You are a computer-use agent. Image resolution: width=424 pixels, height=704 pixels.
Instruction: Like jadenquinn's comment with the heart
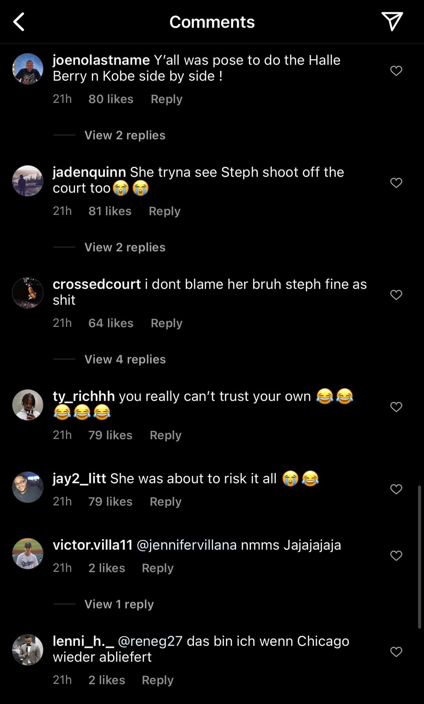pyautogui.click(x=396, y=183)
